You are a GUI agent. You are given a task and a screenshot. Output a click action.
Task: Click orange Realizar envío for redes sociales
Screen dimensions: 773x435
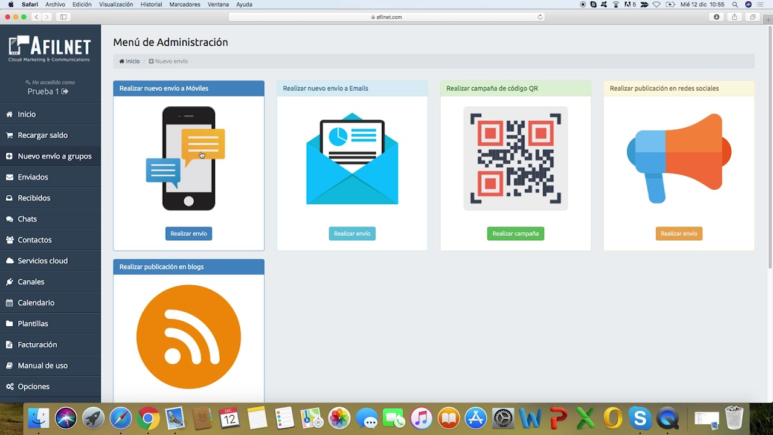679,234
